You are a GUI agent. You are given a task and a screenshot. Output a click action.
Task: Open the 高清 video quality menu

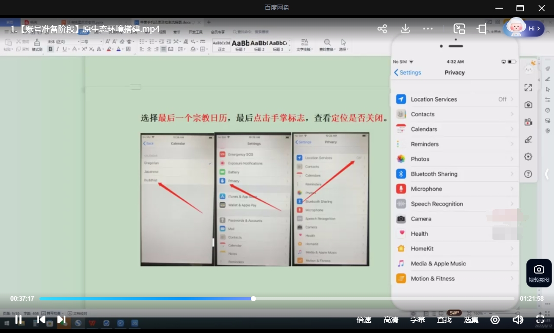coord(391,320)
